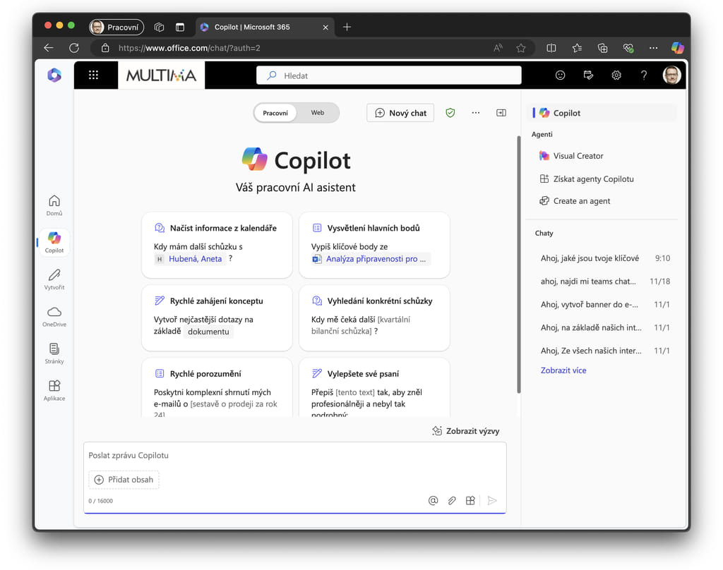Screen dimensions: 723x570
Task: Open Analýza připravenosti pro document link
Action: click(376, 258)
